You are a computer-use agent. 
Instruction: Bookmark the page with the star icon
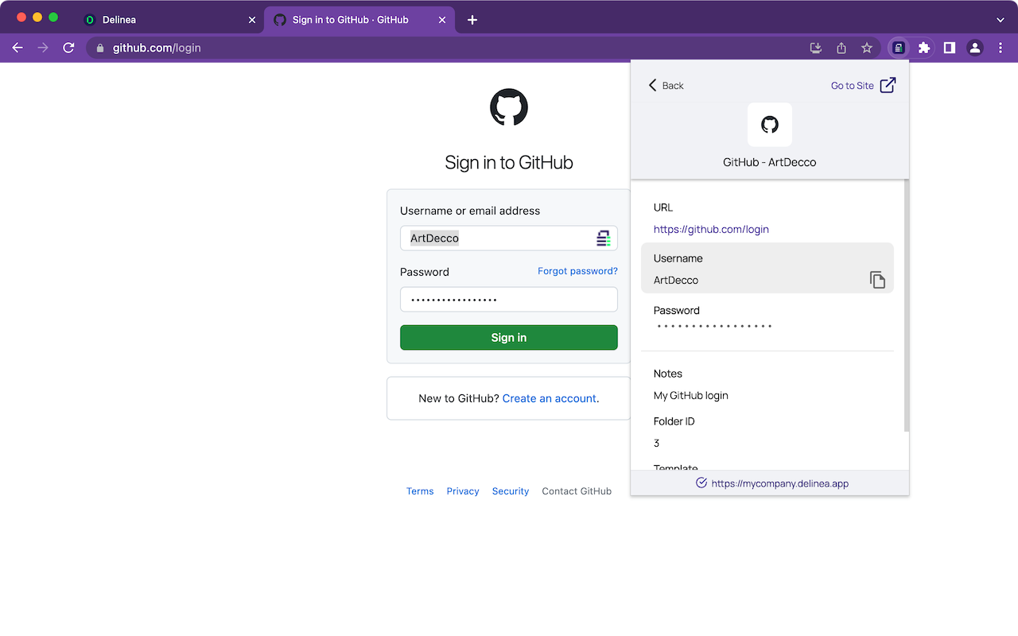click(x=866, y=48)
